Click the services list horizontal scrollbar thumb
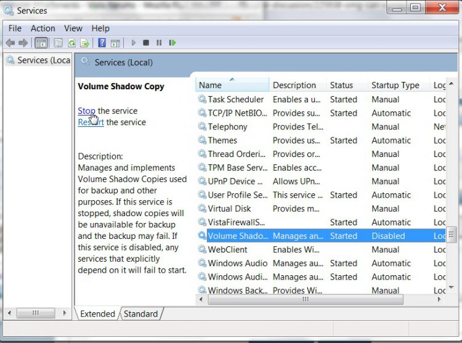Screen dimensions: 462x343 click(x=306, y=299)
